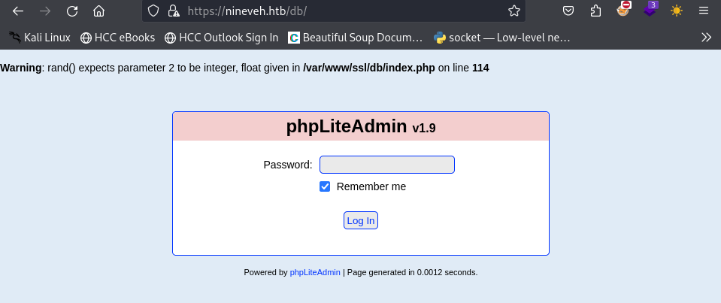
Task: Save page to Pocket
Action: [569, 11]
